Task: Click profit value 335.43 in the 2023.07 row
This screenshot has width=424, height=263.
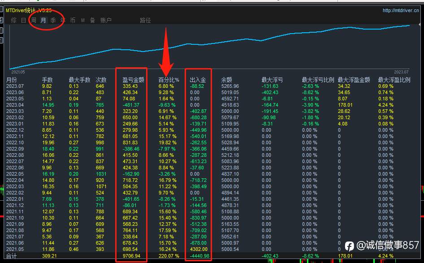Action: point(130,86)
